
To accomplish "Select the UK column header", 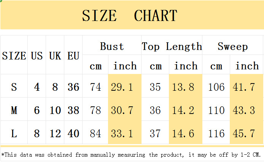I will click(x=55, y=56).
